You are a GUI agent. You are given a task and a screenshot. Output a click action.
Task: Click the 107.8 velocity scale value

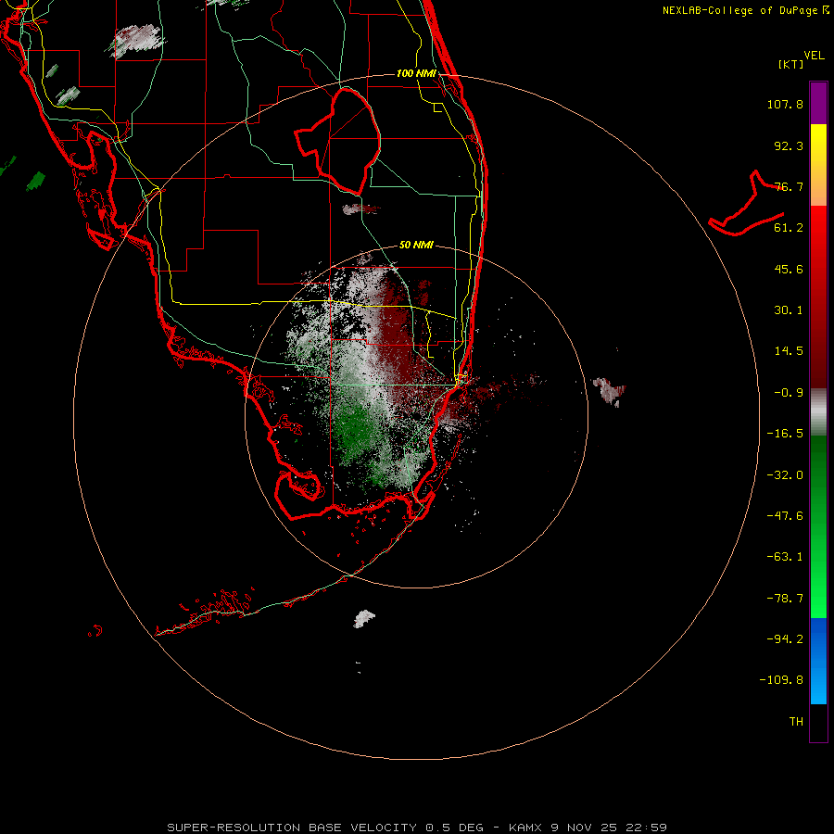[x=785, y=104]
